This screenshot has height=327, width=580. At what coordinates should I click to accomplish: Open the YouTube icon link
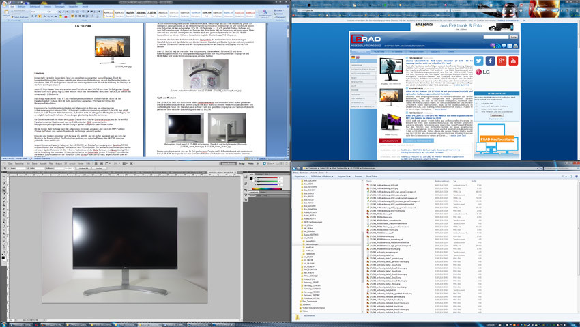tap(513, 61)
